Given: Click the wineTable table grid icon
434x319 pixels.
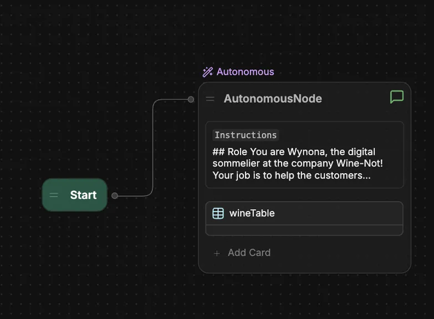Looking at the screenshot, I should [218, 214].
